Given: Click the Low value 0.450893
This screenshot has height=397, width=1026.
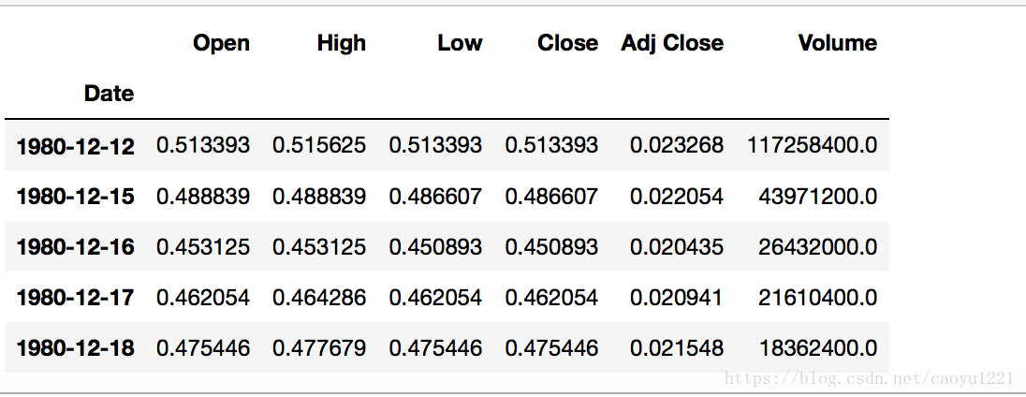Looking at the screenshot, I should click(x=435, y=246).
